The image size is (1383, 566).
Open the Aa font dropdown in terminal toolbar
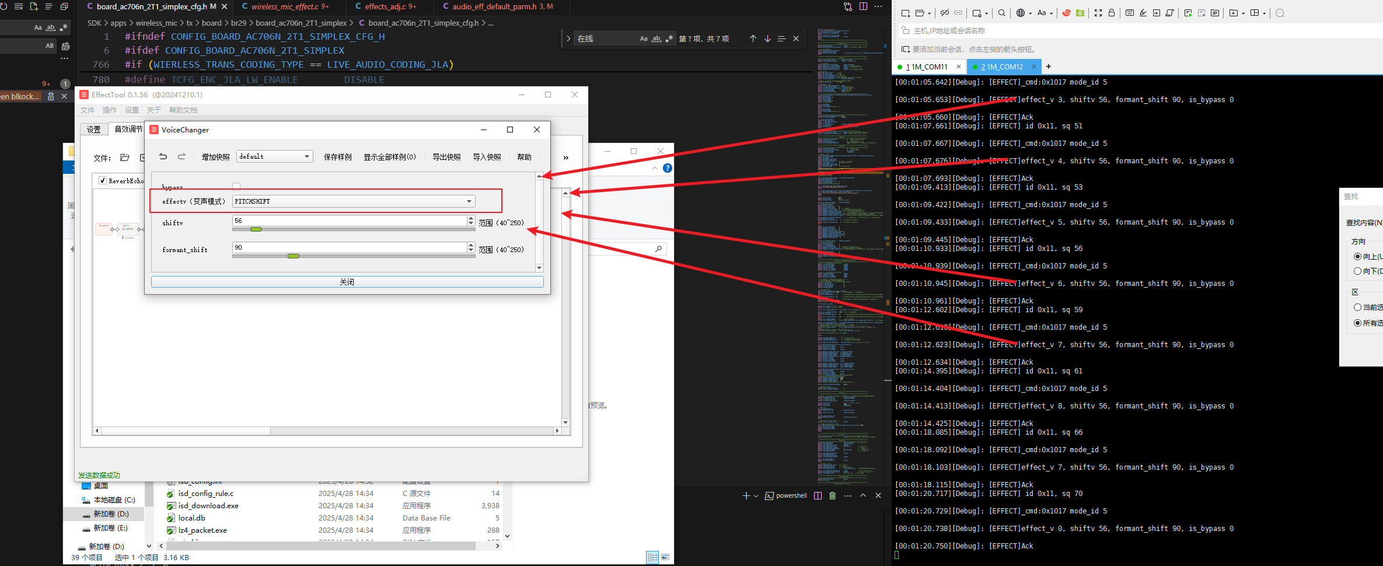[1045, 13]
